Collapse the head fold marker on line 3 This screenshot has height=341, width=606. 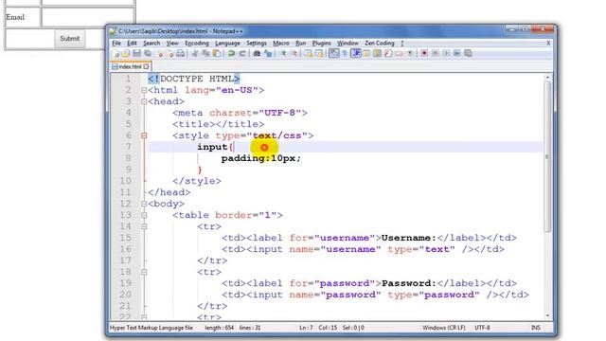tap(144, 101)
